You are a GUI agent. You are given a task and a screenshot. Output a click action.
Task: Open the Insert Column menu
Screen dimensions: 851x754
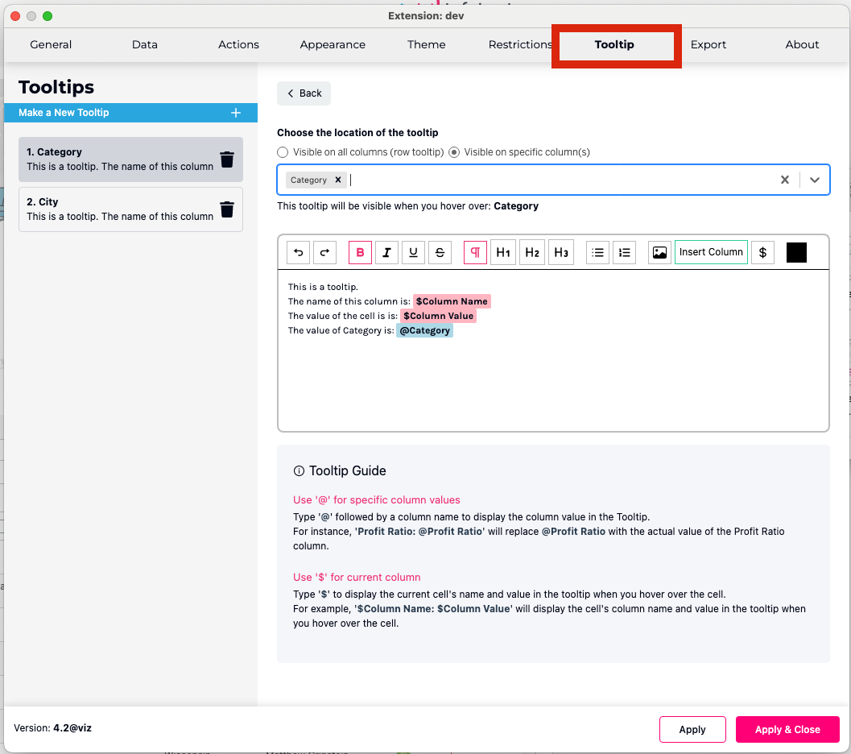tap(711, 252)
